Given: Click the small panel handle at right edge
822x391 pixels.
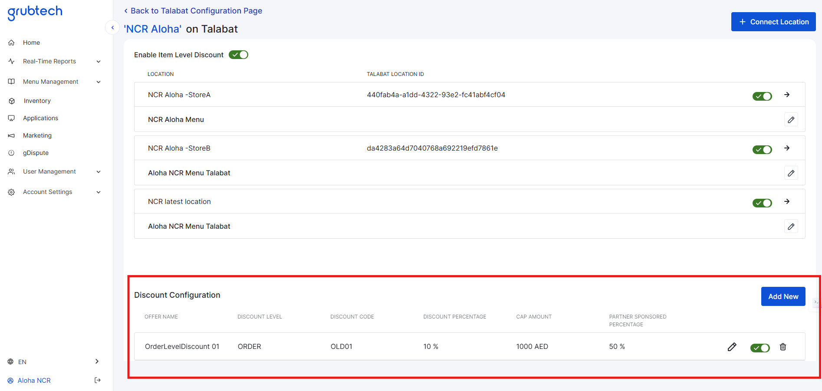Looking at the screenshot, I should [817, 302].
